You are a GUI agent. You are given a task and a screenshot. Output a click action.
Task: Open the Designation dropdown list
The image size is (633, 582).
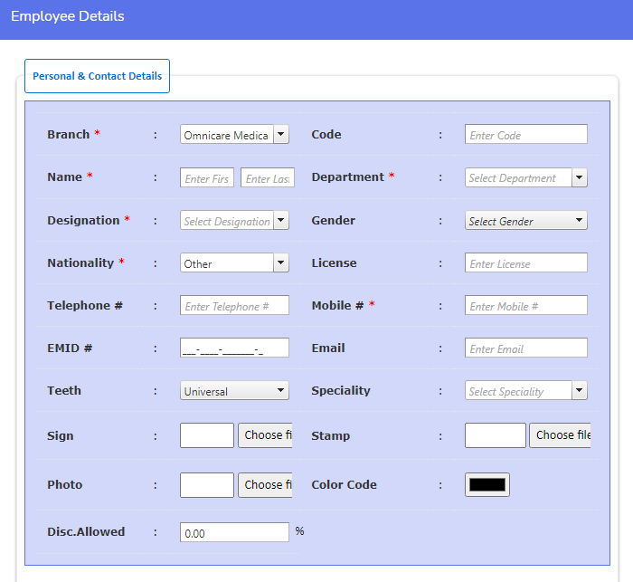234,221
